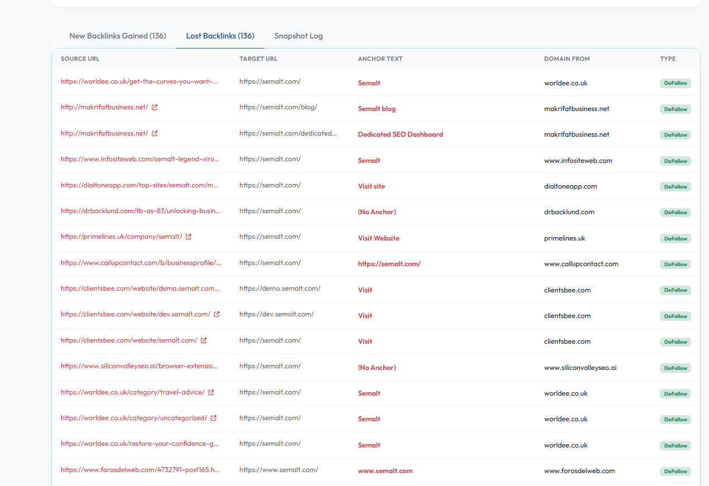Open infositeweb.com semalt-legend source link
The height and width of the screenshot is (486, 709).
point(140,159)
